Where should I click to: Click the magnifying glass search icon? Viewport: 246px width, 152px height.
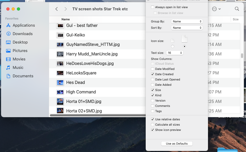point(237,9)
